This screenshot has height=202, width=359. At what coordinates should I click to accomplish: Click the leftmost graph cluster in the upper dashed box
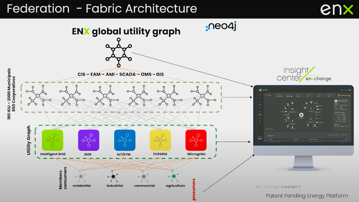pyautogui.click(x=38, y=96)
